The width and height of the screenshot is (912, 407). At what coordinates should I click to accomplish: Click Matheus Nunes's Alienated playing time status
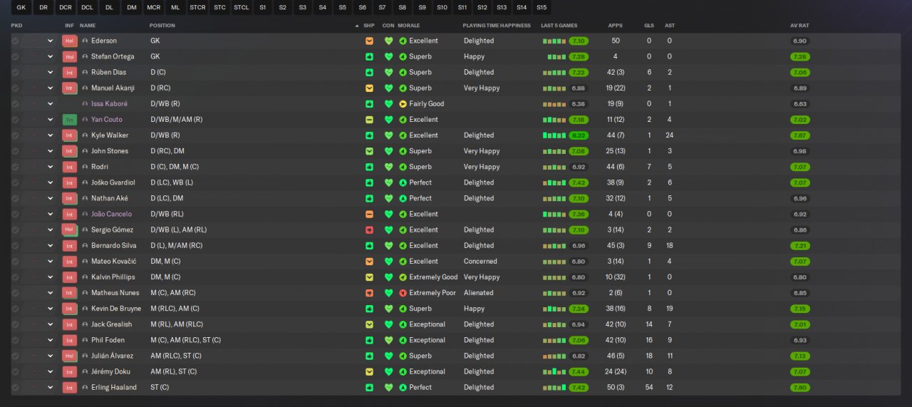(478, 293)
